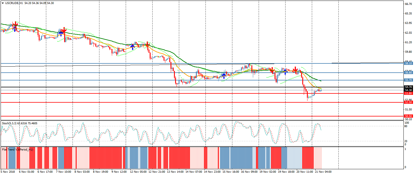Click the Flat Trend V3 indicator label
The width and height of the screenshot is (415, 175).
[17, 149]
